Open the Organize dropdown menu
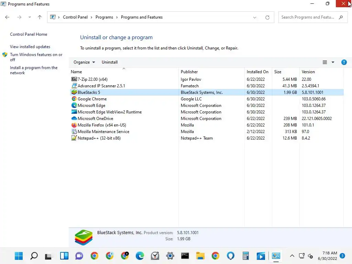Screen dimensions: 352x264 point(84,62)
